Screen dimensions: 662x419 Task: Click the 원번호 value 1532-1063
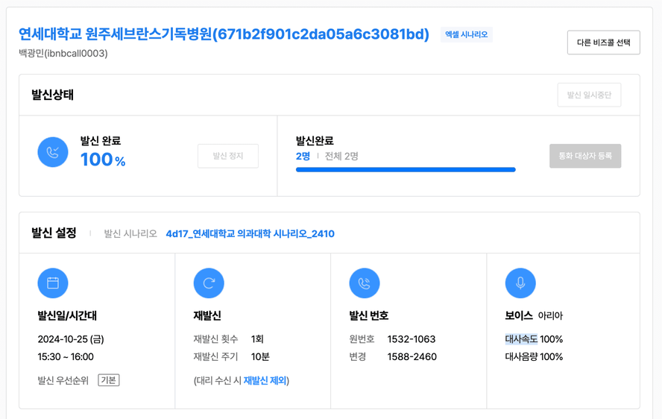click(412, 339)
